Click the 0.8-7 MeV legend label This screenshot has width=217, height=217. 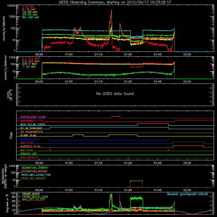point(30,64)
